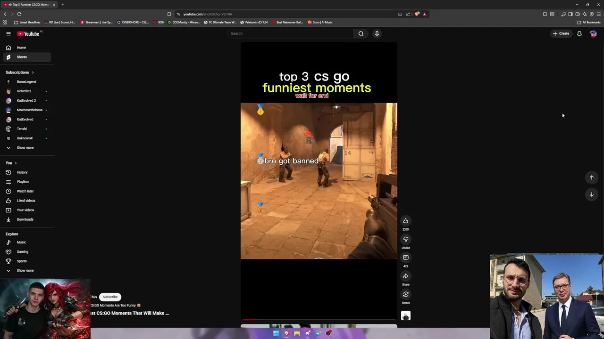Open Brave Shields lion icon

(417, 14)
